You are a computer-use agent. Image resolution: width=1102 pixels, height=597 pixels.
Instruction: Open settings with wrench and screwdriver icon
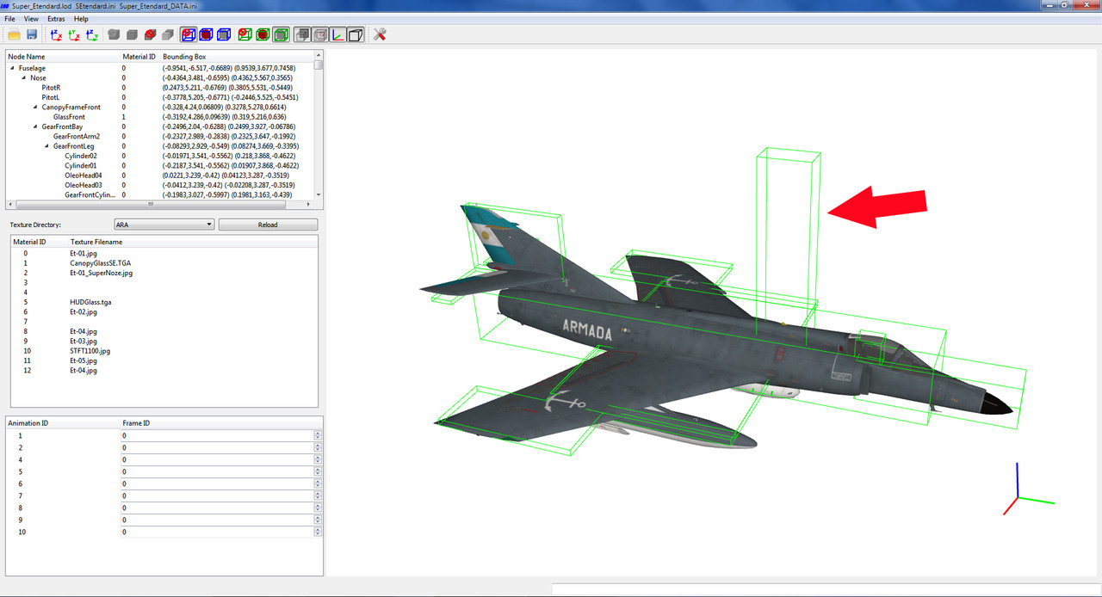tap(380, 35)
